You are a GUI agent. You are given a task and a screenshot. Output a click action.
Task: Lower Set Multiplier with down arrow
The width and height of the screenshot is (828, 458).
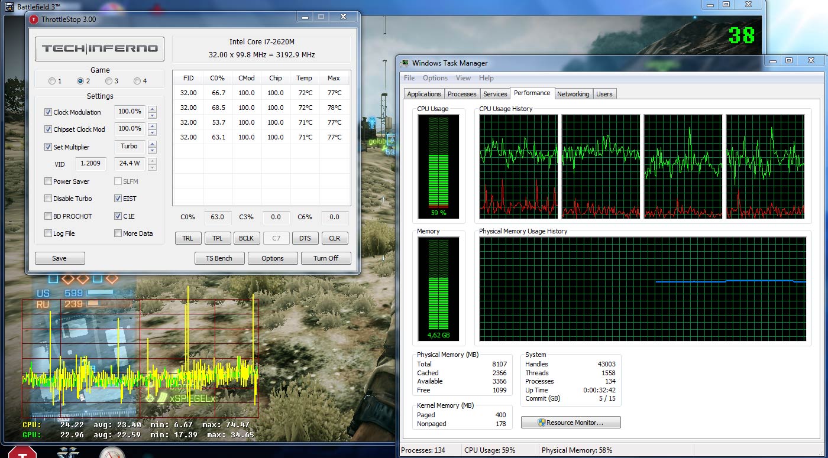[152, 150]
